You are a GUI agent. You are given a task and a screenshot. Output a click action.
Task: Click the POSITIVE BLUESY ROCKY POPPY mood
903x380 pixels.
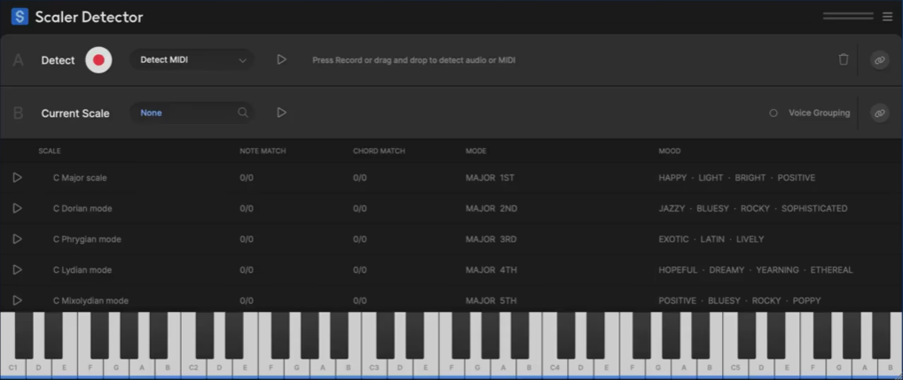coord(740,300)
